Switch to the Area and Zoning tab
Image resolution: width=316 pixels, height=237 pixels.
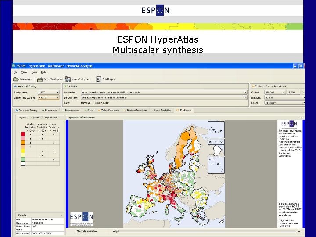26,111
